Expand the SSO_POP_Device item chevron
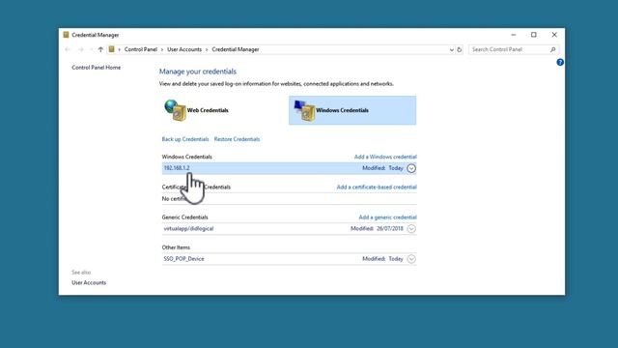Screen dimensions: 618x348 [x=411, y=259]
